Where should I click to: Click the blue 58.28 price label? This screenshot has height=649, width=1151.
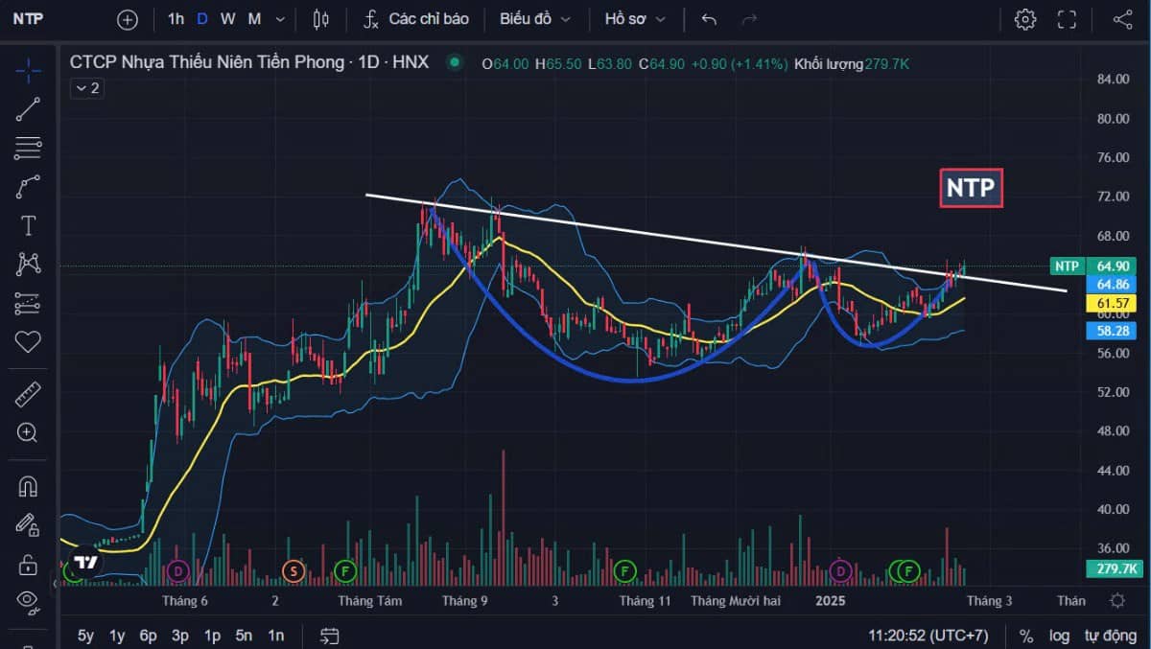pos(1113,331)
